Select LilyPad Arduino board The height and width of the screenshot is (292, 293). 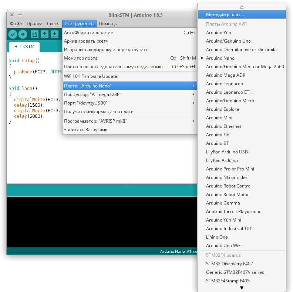tap(242, 160)
